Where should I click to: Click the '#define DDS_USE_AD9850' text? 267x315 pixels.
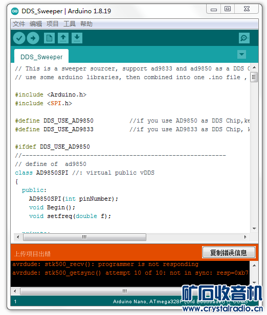(x=54, y=120)
